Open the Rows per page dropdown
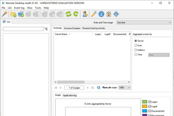This screenshot has height=116, width=174. 124,88
